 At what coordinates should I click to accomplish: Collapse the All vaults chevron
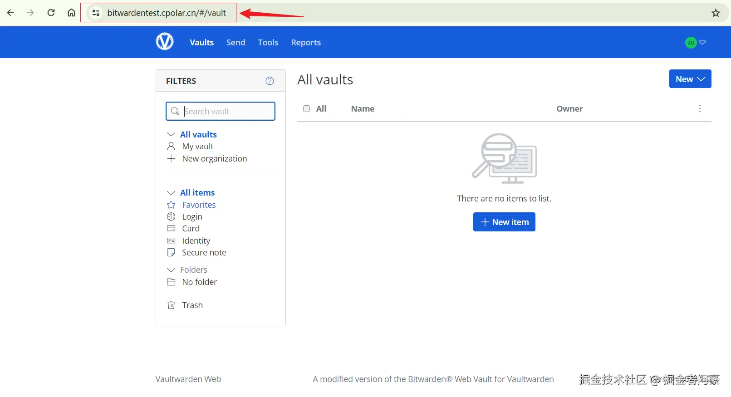[171, 135]
